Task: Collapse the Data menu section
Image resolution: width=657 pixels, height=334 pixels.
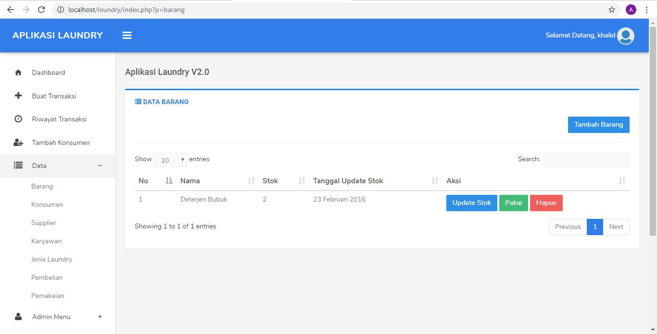Action: [100, 166]
